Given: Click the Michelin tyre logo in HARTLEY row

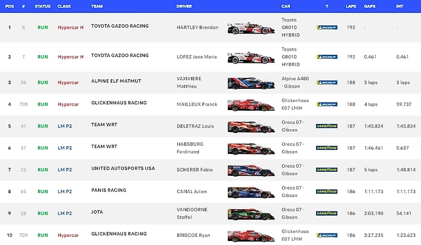Looking at the screenshot, I should coord(327,27).
